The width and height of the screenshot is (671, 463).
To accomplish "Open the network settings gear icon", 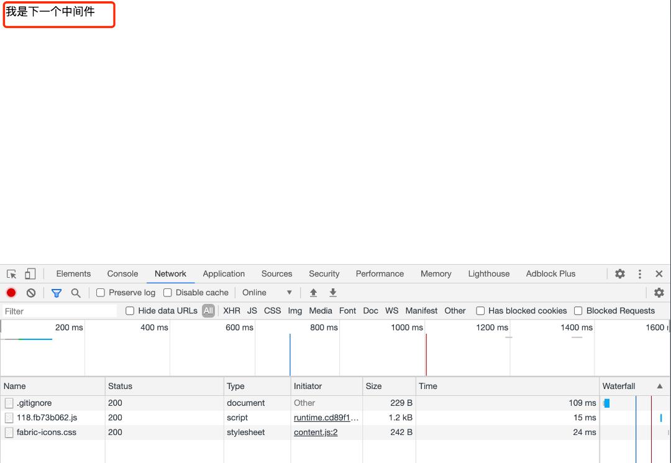I will point(659,293).
